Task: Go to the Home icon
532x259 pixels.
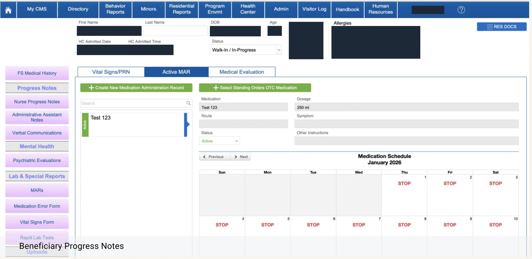Action: coord(8,10)
